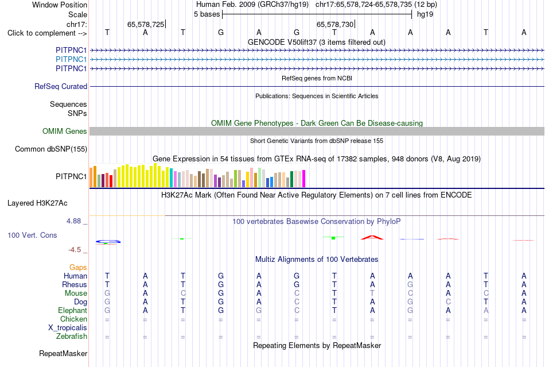Click the Scale track label
This screenshot has width=545, height=367.
77,14
